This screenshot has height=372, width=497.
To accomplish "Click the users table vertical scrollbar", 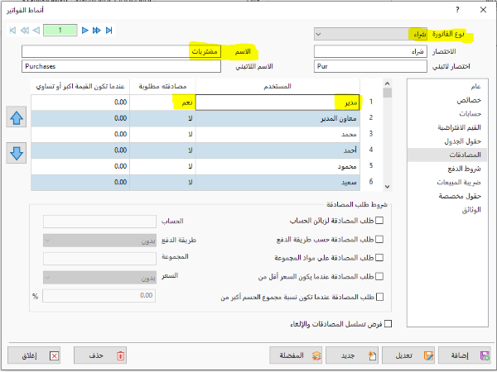I will tap(388, 141).
